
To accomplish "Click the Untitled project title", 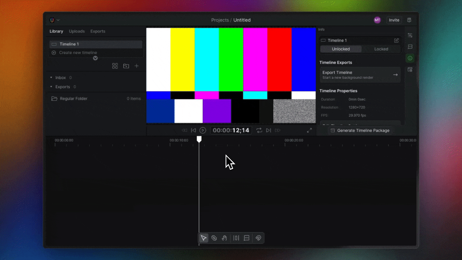I will click(x=242, y=20).
